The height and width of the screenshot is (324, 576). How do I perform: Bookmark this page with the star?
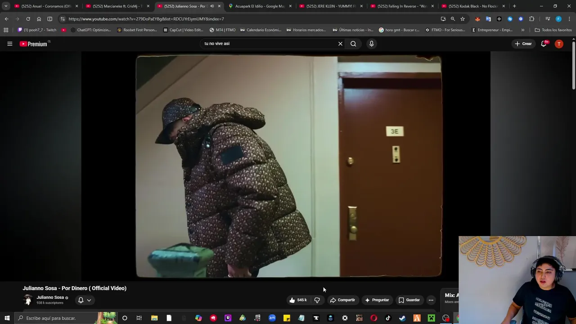pos(462,19)
